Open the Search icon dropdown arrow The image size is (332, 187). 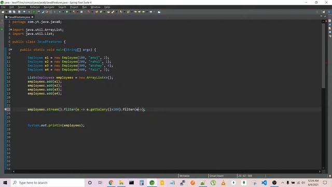click(x=116, y=12)
